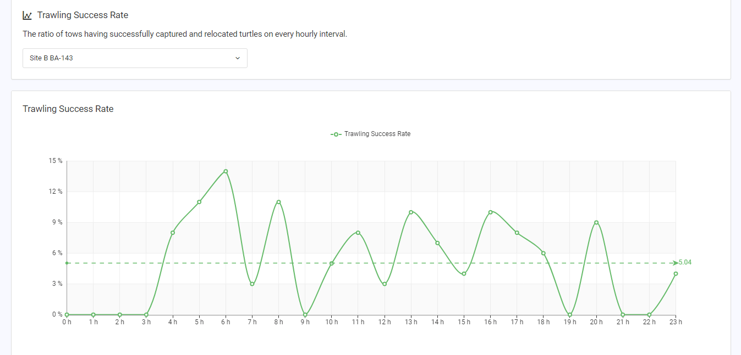Click the 10 h data point at 5%
The image size is (741, 355).
[332, 263]
